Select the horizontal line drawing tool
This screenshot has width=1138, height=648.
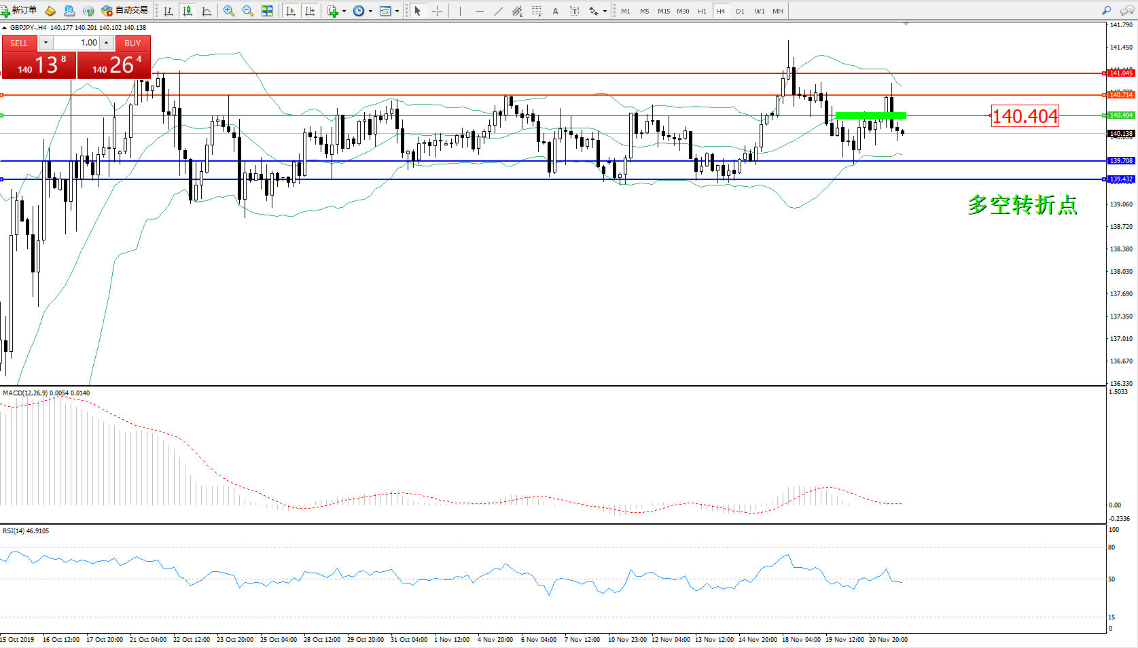[x=479, y=11]
